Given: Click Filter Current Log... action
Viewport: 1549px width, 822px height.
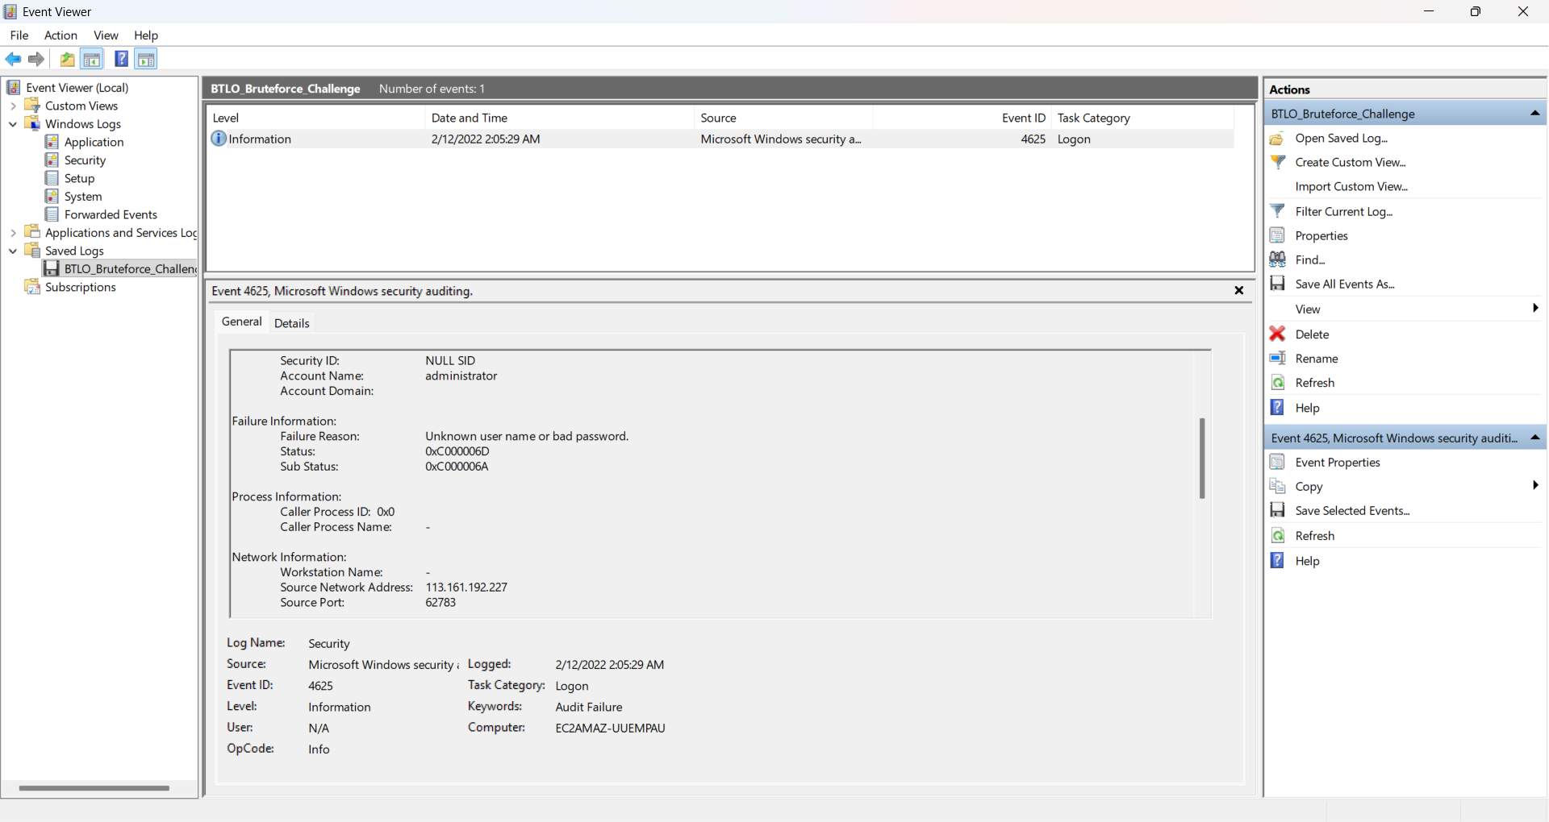Looking at the screenshot, I should pyautogui.click(x=1344, y=211).
